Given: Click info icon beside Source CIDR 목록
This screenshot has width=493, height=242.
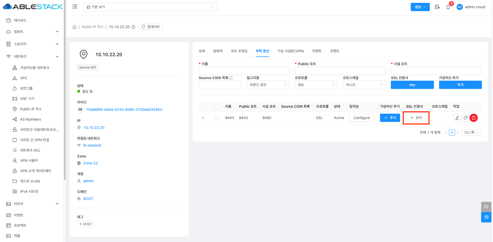Looking at the screenshot, I should click(231, 78).
